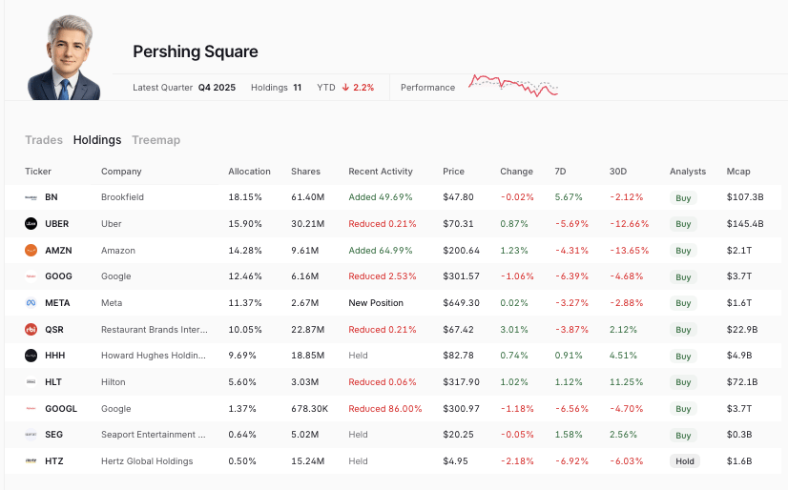Sort by the Recent Activity column header
The height and width of the screenshot is (490, 788).
381,172
